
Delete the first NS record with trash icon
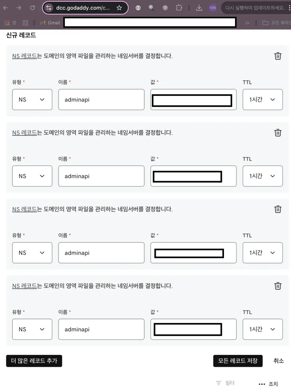(x=278, y=56)
